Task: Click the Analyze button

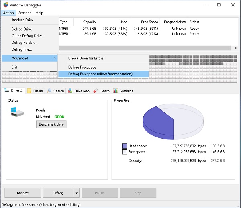Action: tap(23, 193)
